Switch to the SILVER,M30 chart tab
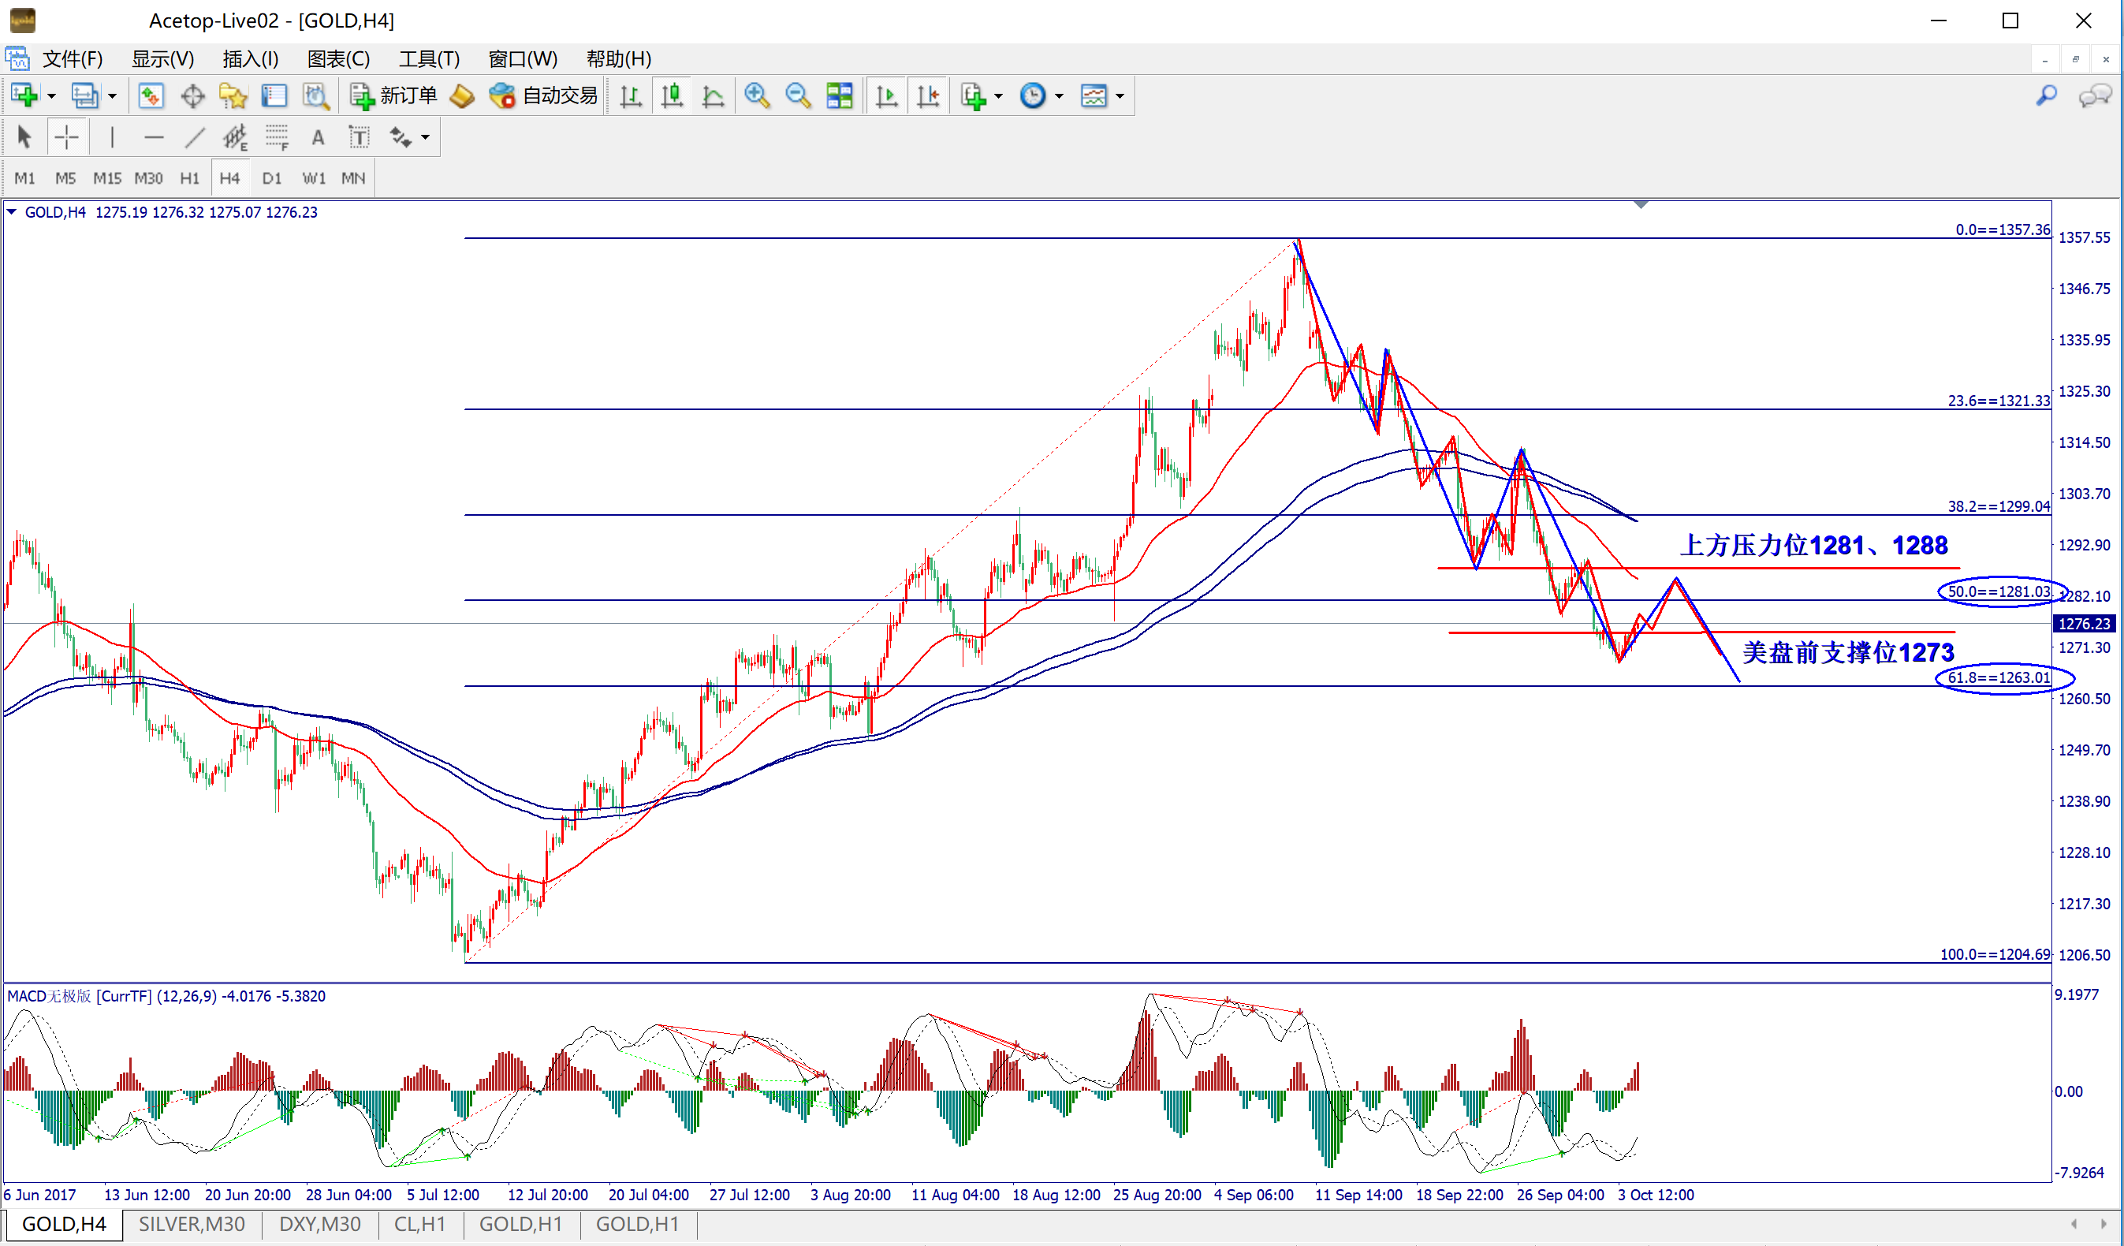 coord(192,1223)
